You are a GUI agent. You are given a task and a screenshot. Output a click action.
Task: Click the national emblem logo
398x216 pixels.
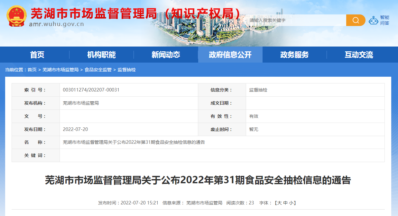(x=16, y=16)
